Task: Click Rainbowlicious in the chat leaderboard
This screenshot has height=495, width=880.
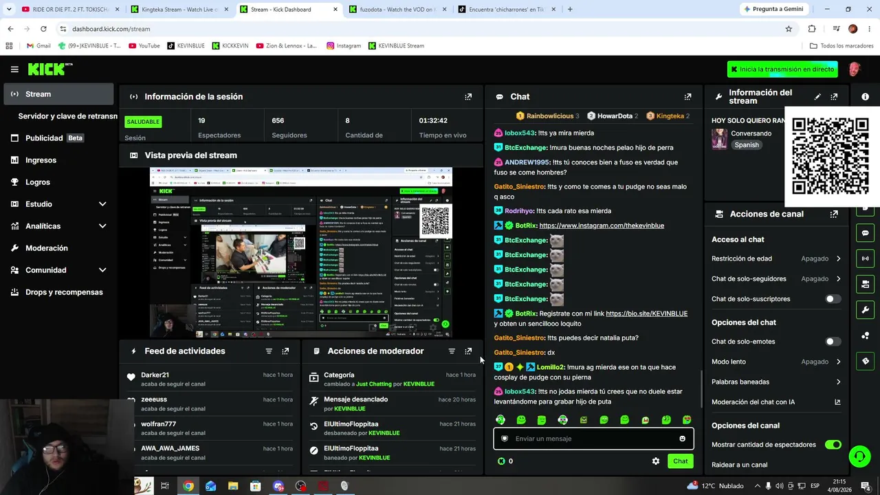Action: tap(549, 116)
